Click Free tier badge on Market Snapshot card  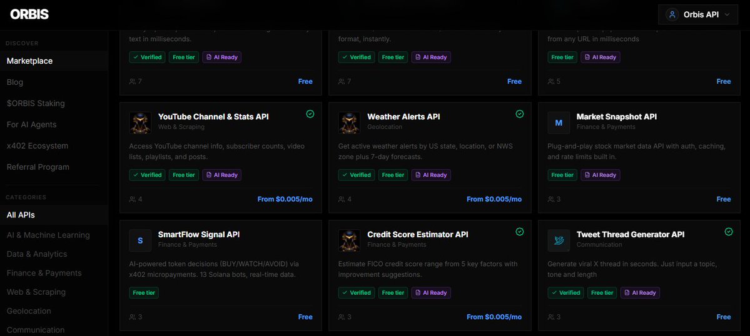562,175
